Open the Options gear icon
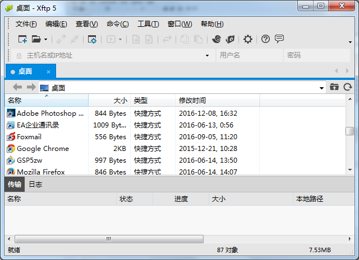The image size is (359, 260). pyautogui.click(x=247, y=39)
